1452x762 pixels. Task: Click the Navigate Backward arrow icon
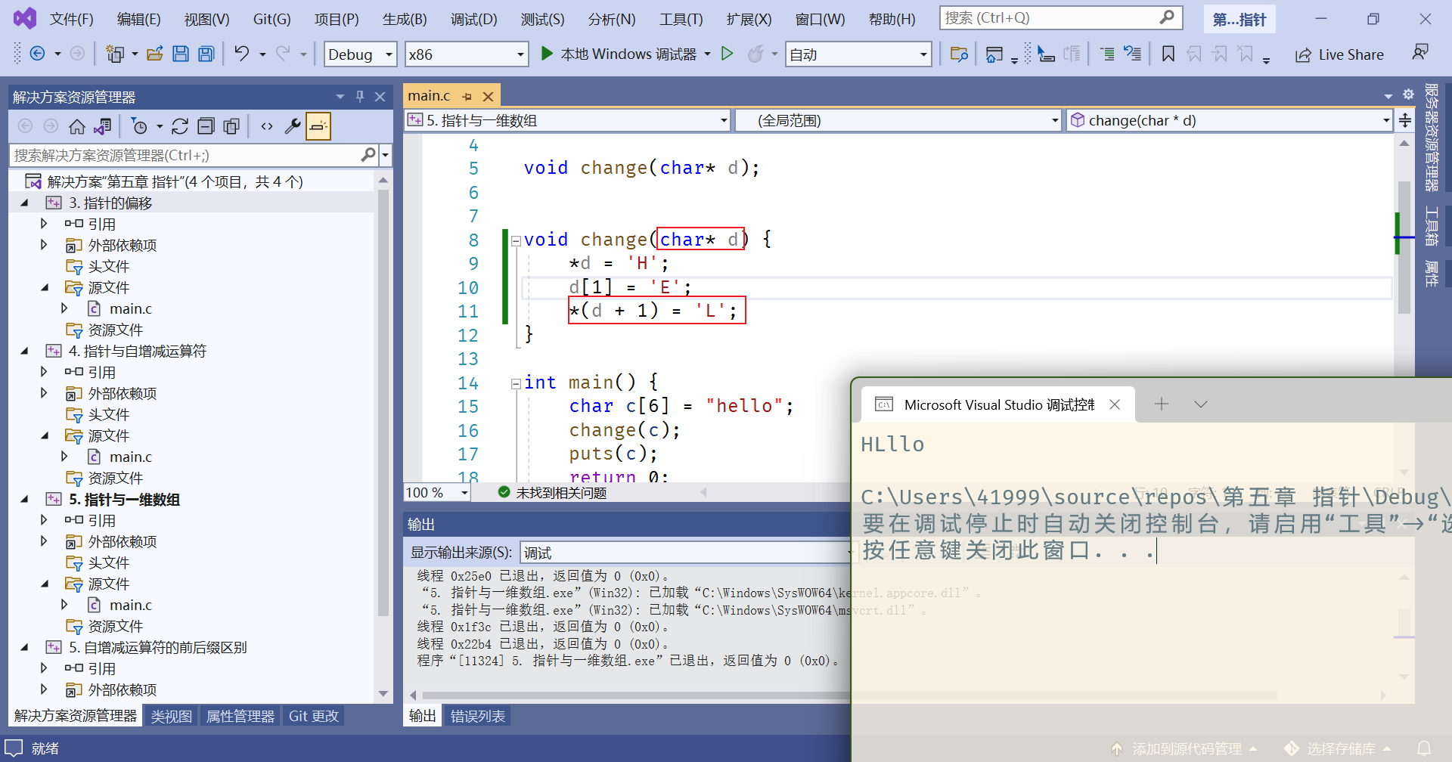pyautogui.click(x=37, y=54)
